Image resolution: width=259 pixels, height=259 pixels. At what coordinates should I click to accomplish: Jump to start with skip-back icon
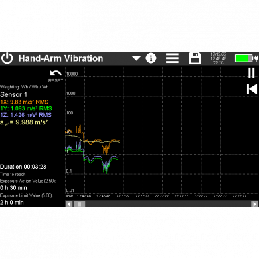click(252, 89)
